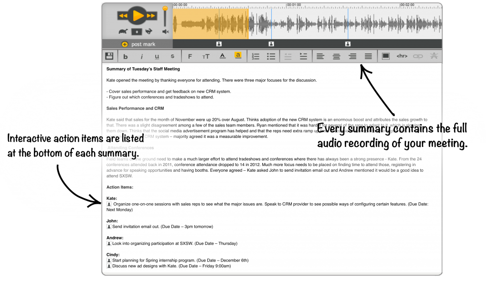The image size is (489, 282).
Task: Click the rewind button
Action: tap(123, 16)
